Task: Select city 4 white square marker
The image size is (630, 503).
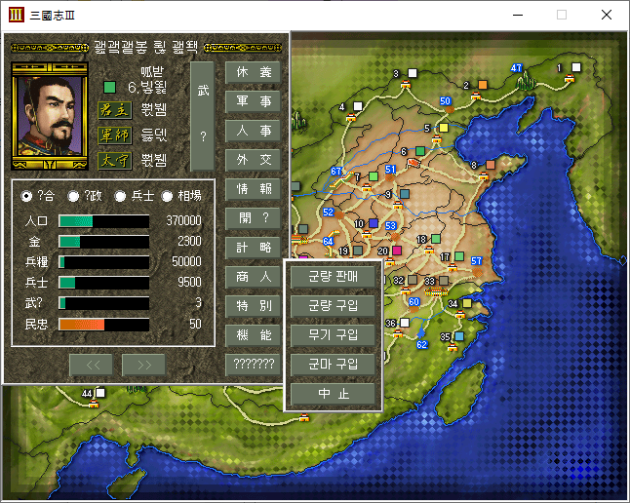Action: (358, 106)
